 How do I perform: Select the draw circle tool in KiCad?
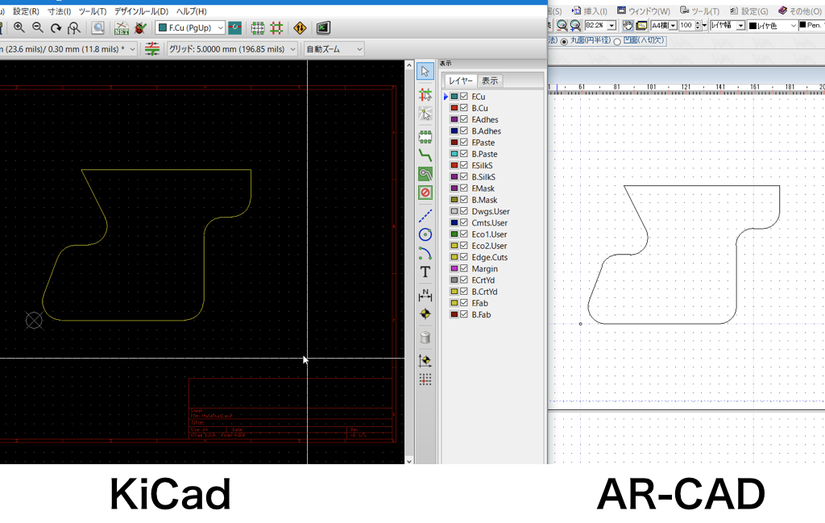click(425, 235)
